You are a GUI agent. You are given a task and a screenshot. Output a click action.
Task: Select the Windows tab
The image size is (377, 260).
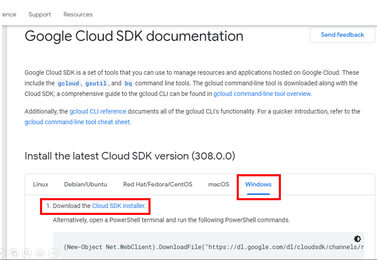pyautogui.click(x=258, y=184)
